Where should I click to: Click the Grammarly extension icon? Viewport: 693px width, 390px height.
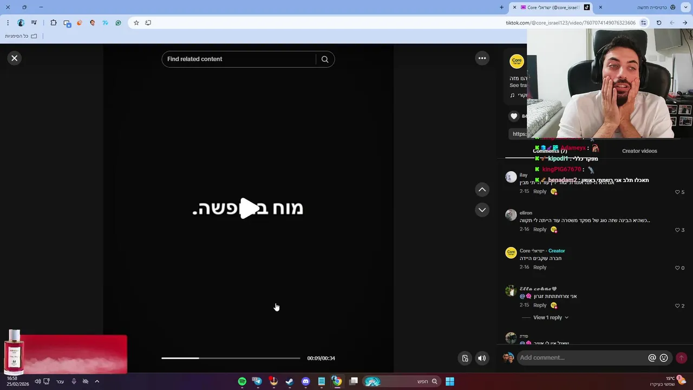118,23
